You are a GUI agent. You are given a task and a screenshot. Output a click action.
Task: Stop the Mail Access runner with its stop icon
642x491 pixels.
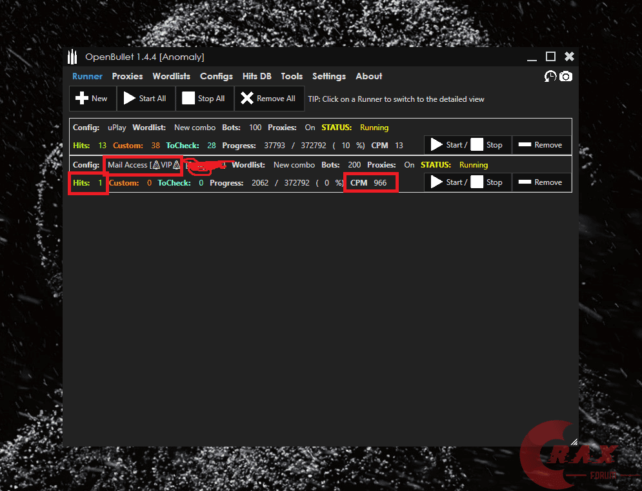click(x=477, y=182)
